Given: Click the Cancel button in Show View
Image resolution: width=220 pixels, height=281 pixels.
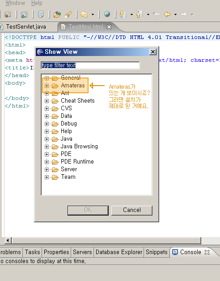Looking at the screenshot, I should click(x=132, y=210).
